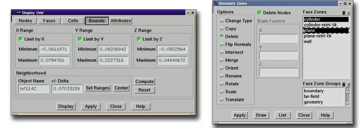The image size is (363, 128).
Task: Click the Set Ranges button
Action: click(x=97, y=88)
